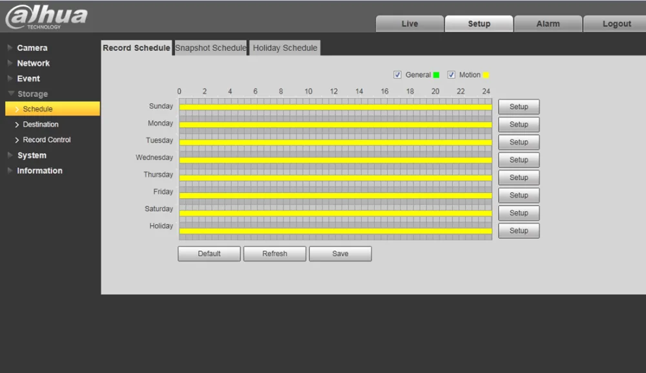This screenshot has height=373, width=646.
Task: Toggle the General recording checkbox
Action: (x=397, y=74)
